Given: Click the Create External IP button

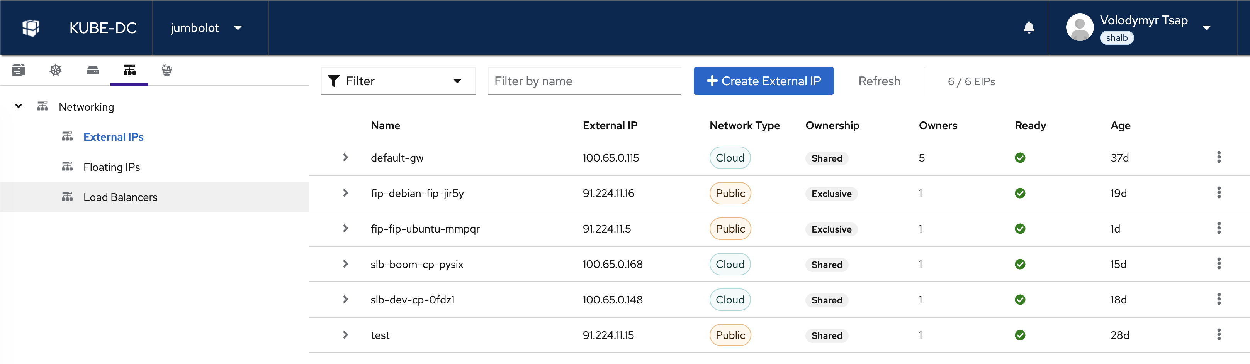Looking at the screenshot, I should 763,81.
